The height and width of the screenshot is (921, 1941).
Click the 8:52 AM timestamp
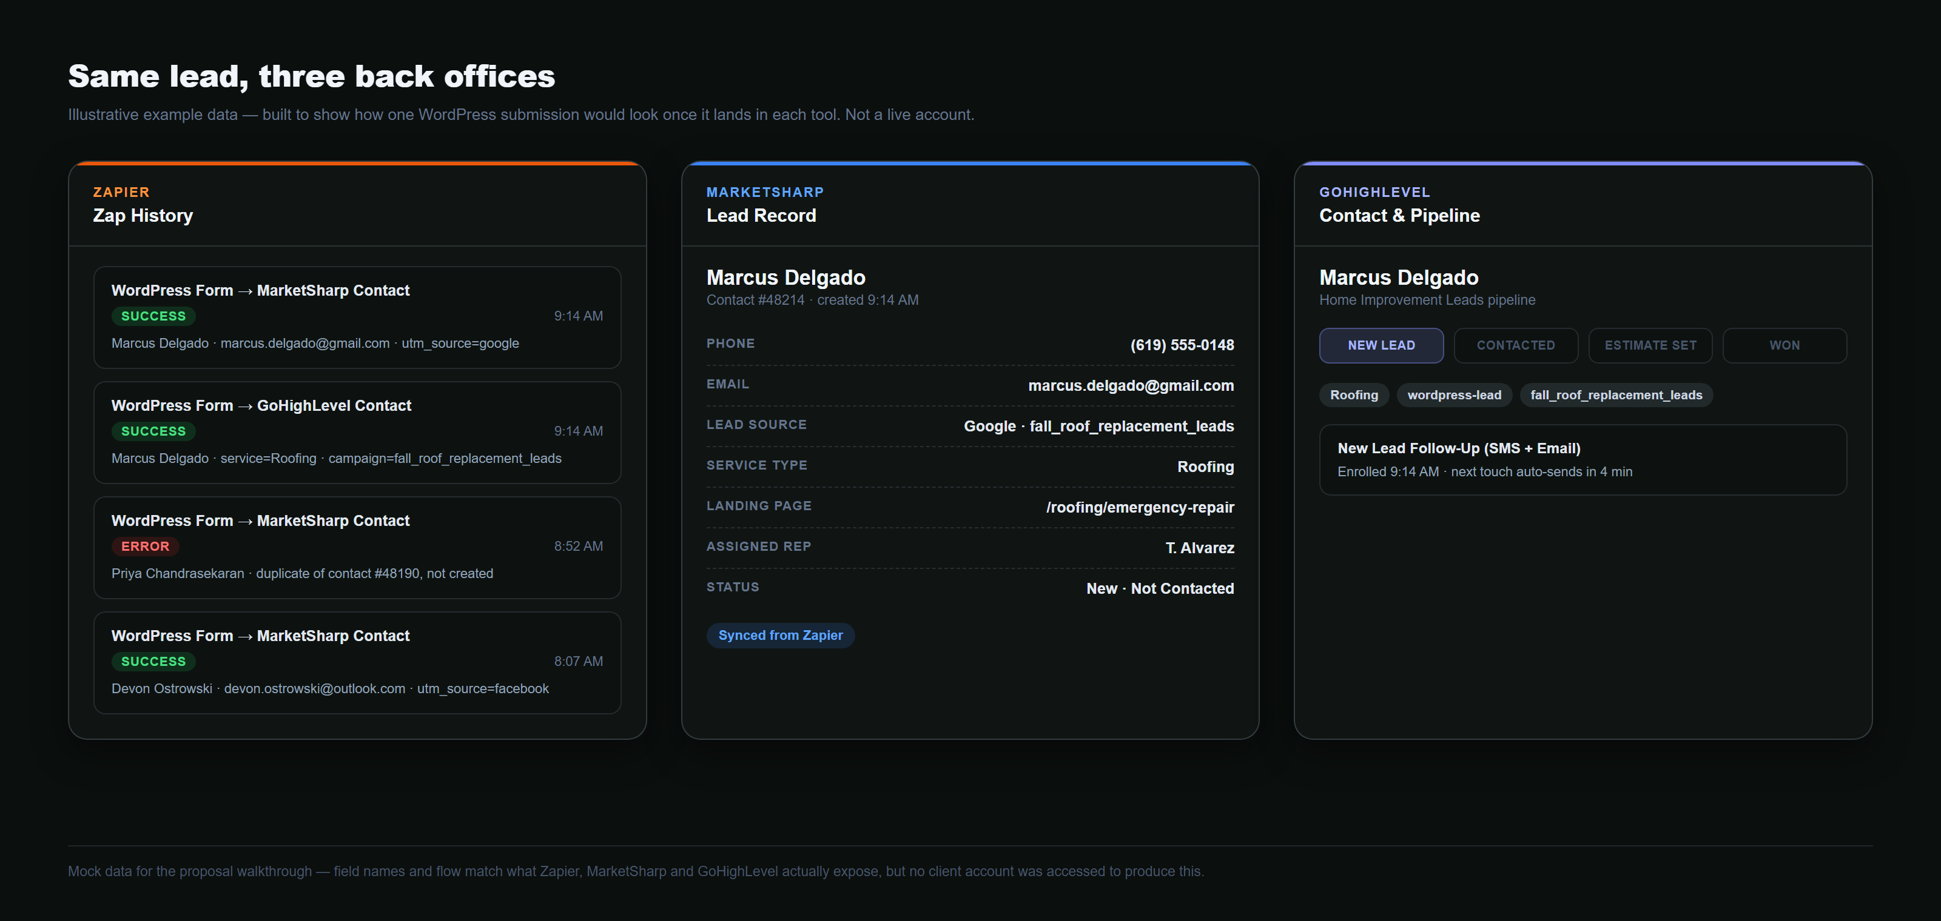click(x=578, y=547)
